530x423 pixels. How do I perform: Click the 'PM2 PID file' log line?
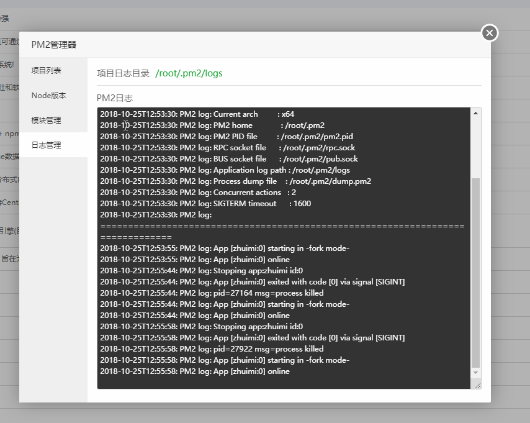pos(227,137)
